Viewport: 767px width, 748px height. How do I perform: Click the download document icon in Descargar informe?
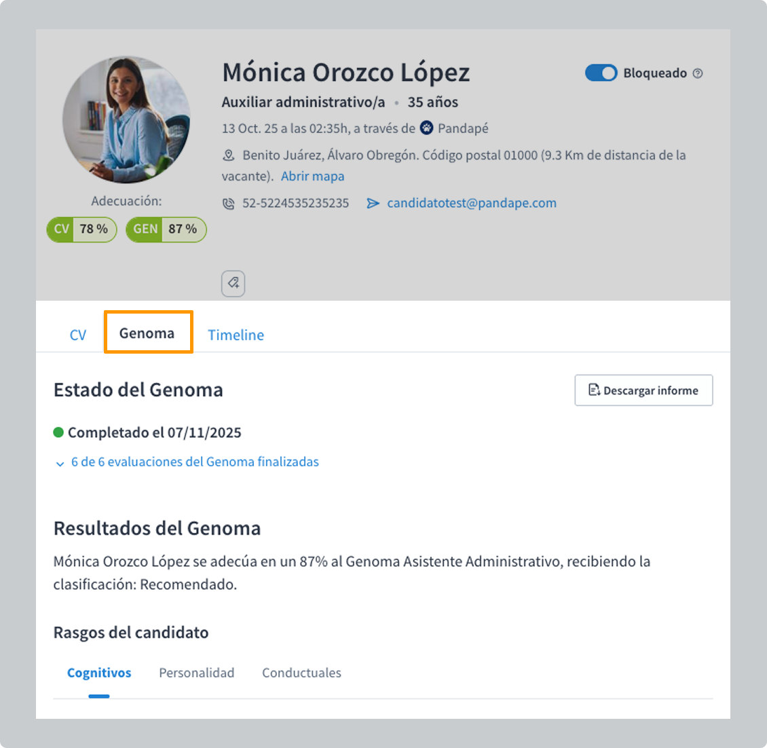point(594,390)
